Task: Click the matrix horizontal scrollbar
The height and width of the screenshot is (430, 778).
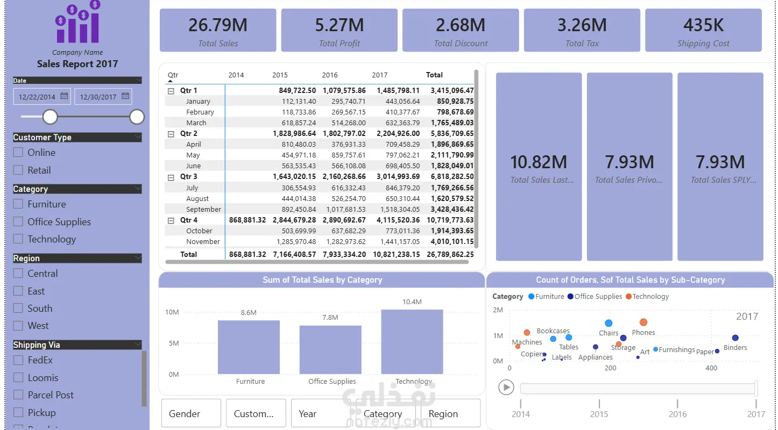Action: (318, 262)
